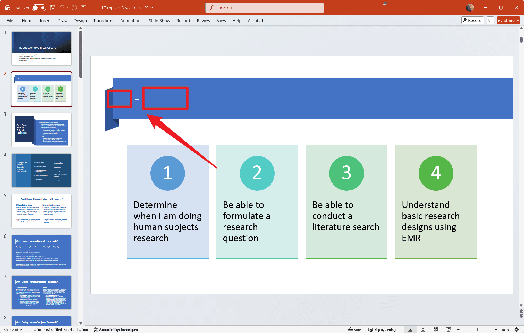Open Display Settings in status bar
Viewport: 524px width, 333px height.
383,330
